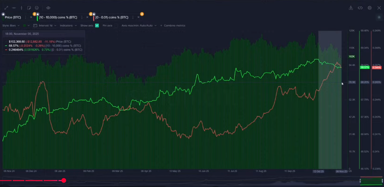Select the vertical line tool
Image resolution: width=384 pixels, height=187 pixels.
pyautogui.click(x=21, y=8)
